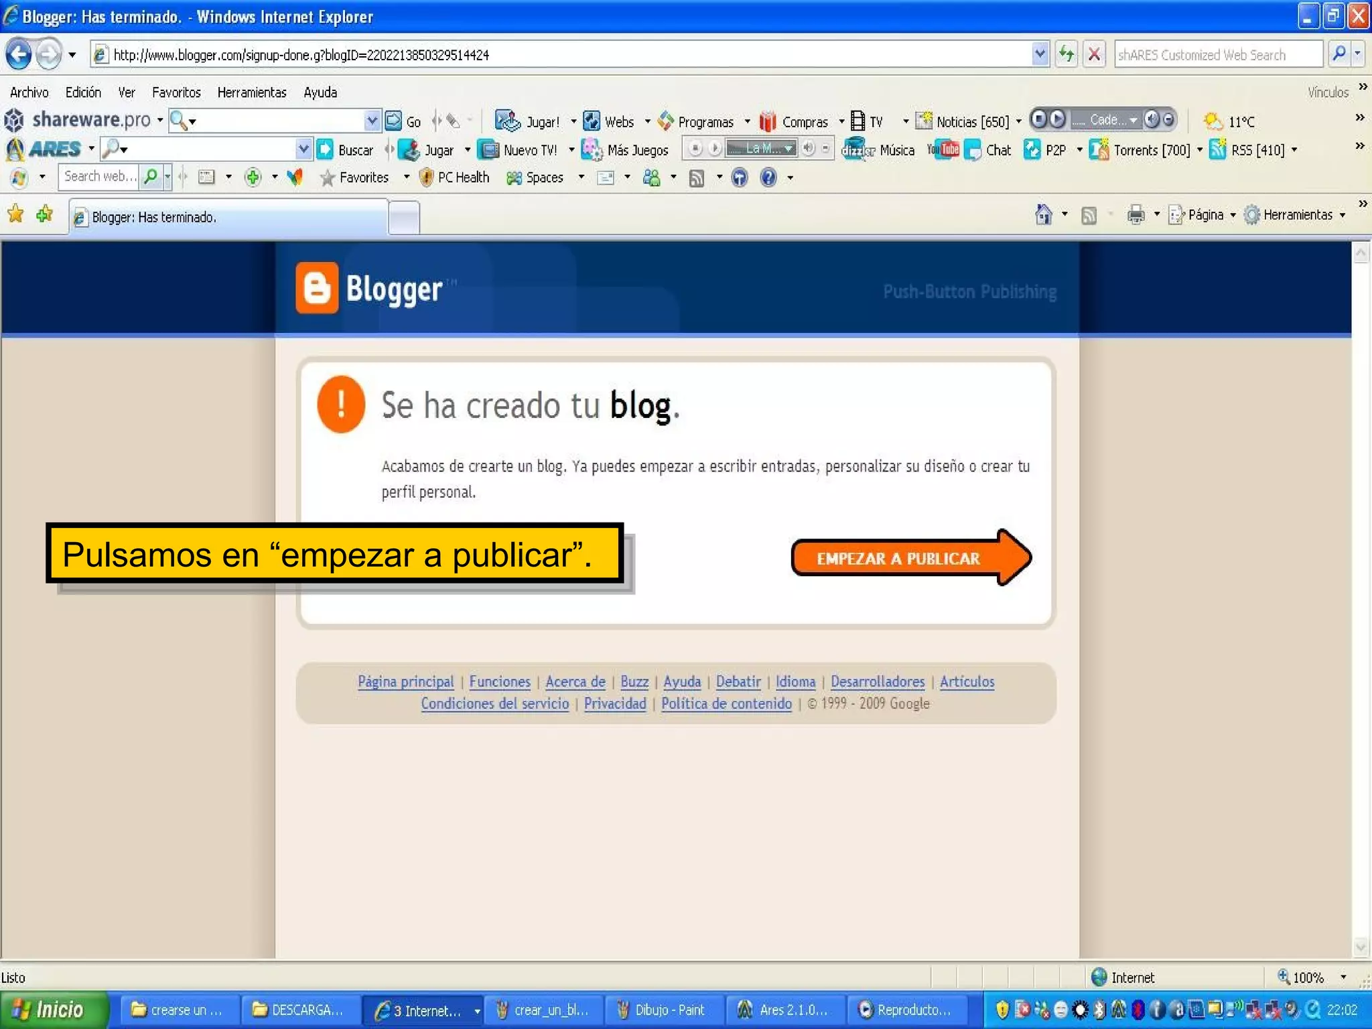Click the PC Health shield icon
The width and height of the screenshot is (1372, 1029).
coord(426,178)
